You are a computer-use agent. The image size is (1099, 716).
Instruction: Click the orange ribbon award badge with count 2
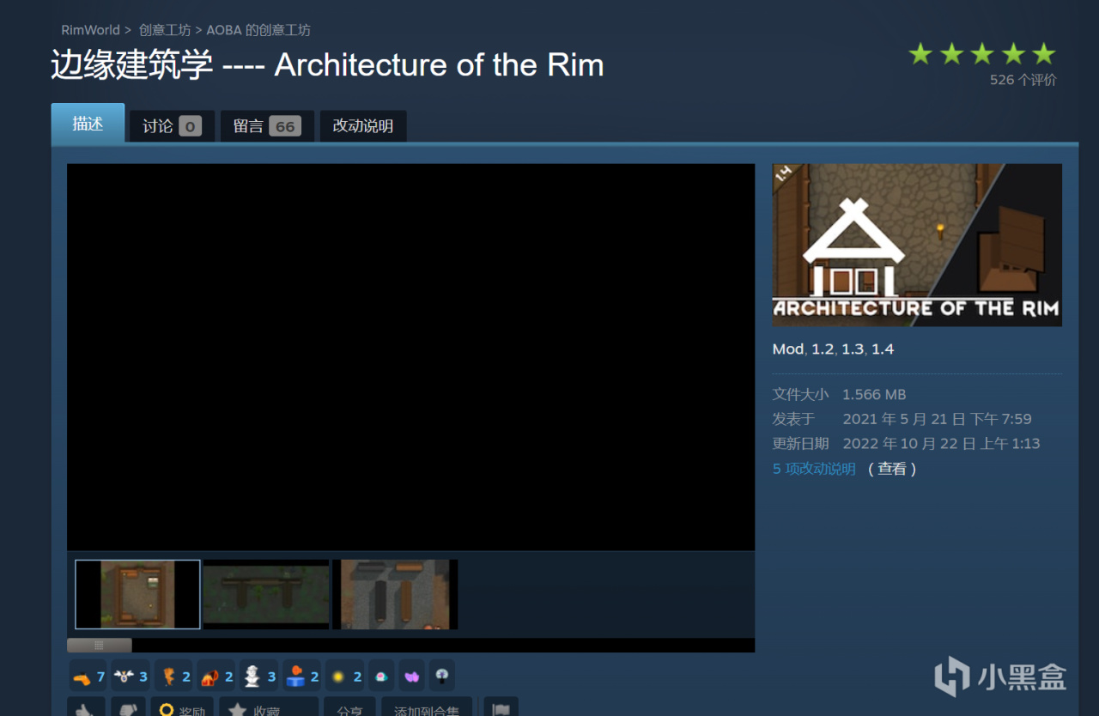pyautogui.click(x=174, y=677)
